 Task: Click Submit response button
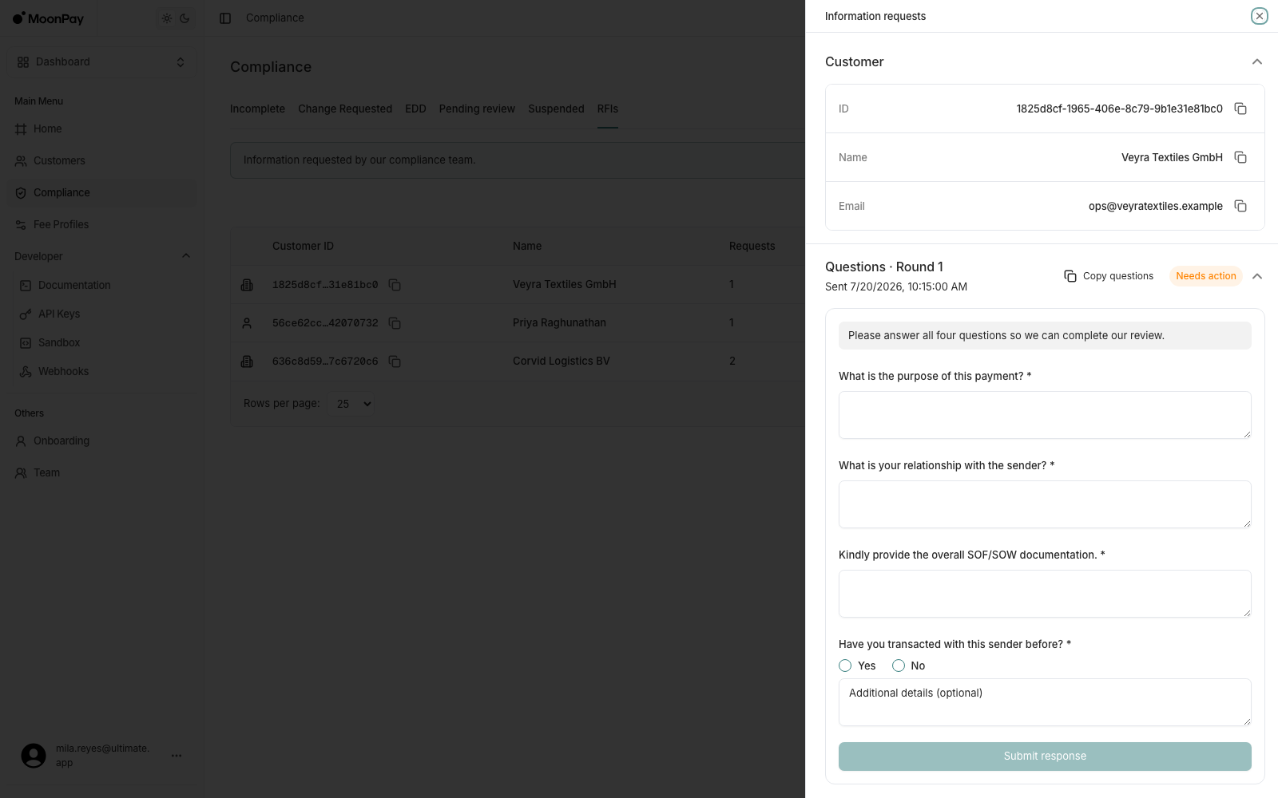coord(1045,757)
